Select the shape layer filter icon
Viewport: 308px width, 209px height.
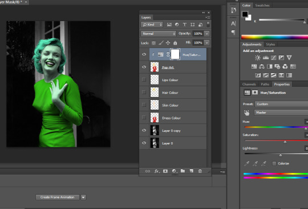click(x=193, y=25)
